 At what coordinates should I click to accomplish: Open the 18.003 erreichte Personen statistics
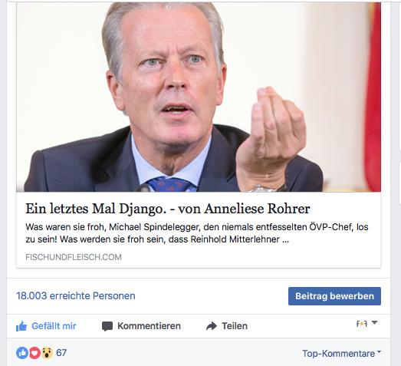click(76, 296)
